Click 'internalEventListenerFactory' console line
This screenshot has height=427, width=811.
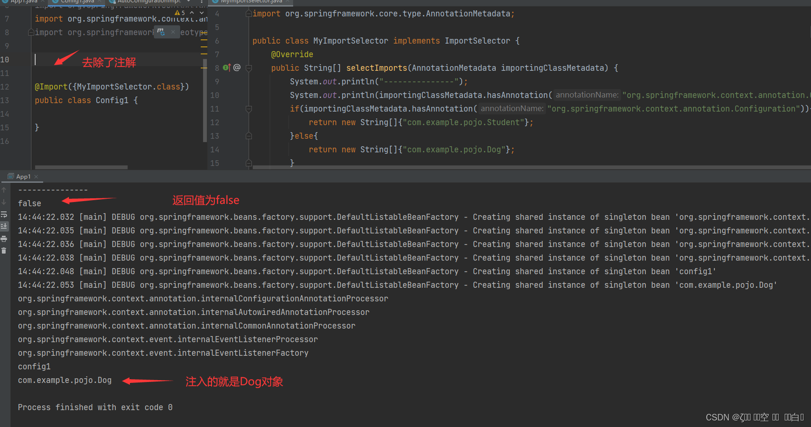pos(163,353)
